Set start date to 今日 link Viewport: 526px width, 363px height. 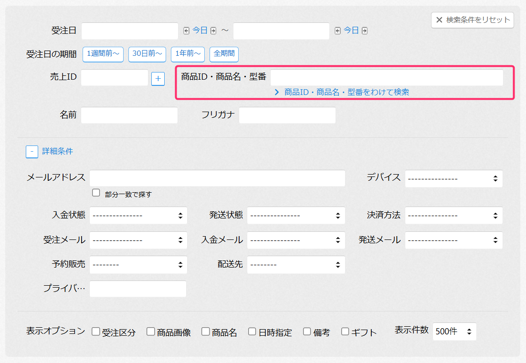click(200, 31)
